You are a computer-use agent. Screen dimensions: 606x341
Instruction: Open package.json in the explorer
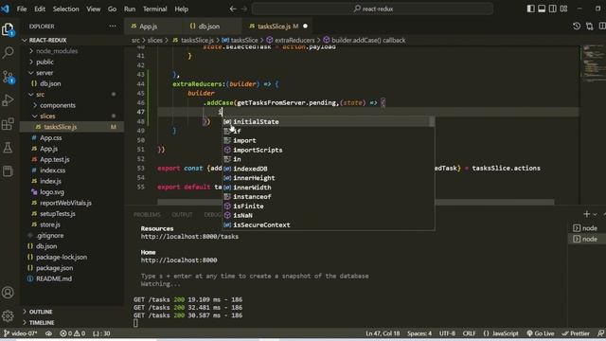(72, 267)
